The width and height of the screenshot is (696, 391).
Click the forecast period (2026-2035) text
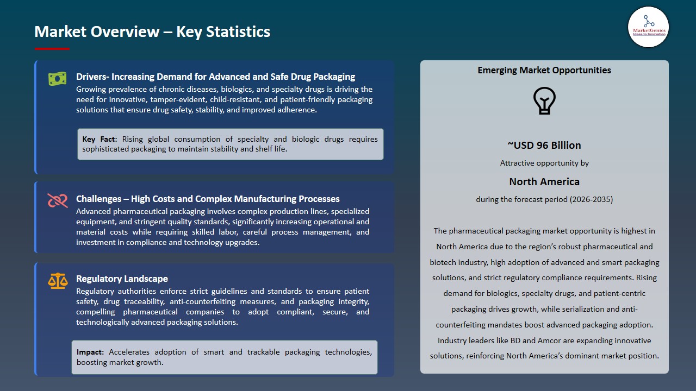tap(544, 199)
